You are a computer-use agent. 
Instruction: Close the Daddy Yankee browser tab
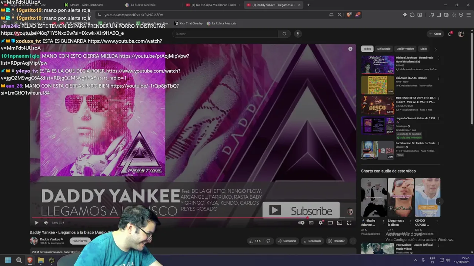pyautogui.click(x=299, y=5)
